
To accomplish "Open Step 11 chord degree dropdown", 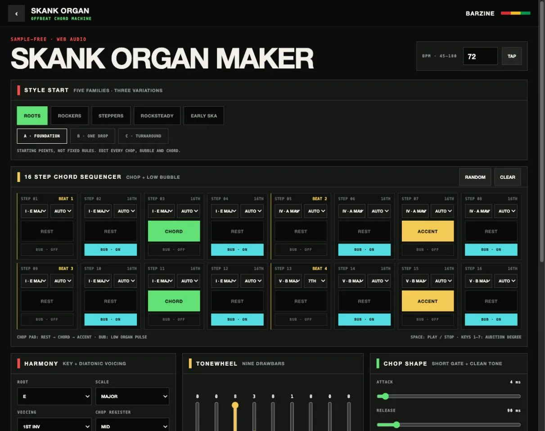I will pyautogui.click(x=162, y=281).
